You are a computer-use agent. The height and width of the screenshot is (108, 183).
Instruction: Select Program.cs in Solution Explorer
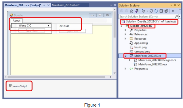click(141, 69)
